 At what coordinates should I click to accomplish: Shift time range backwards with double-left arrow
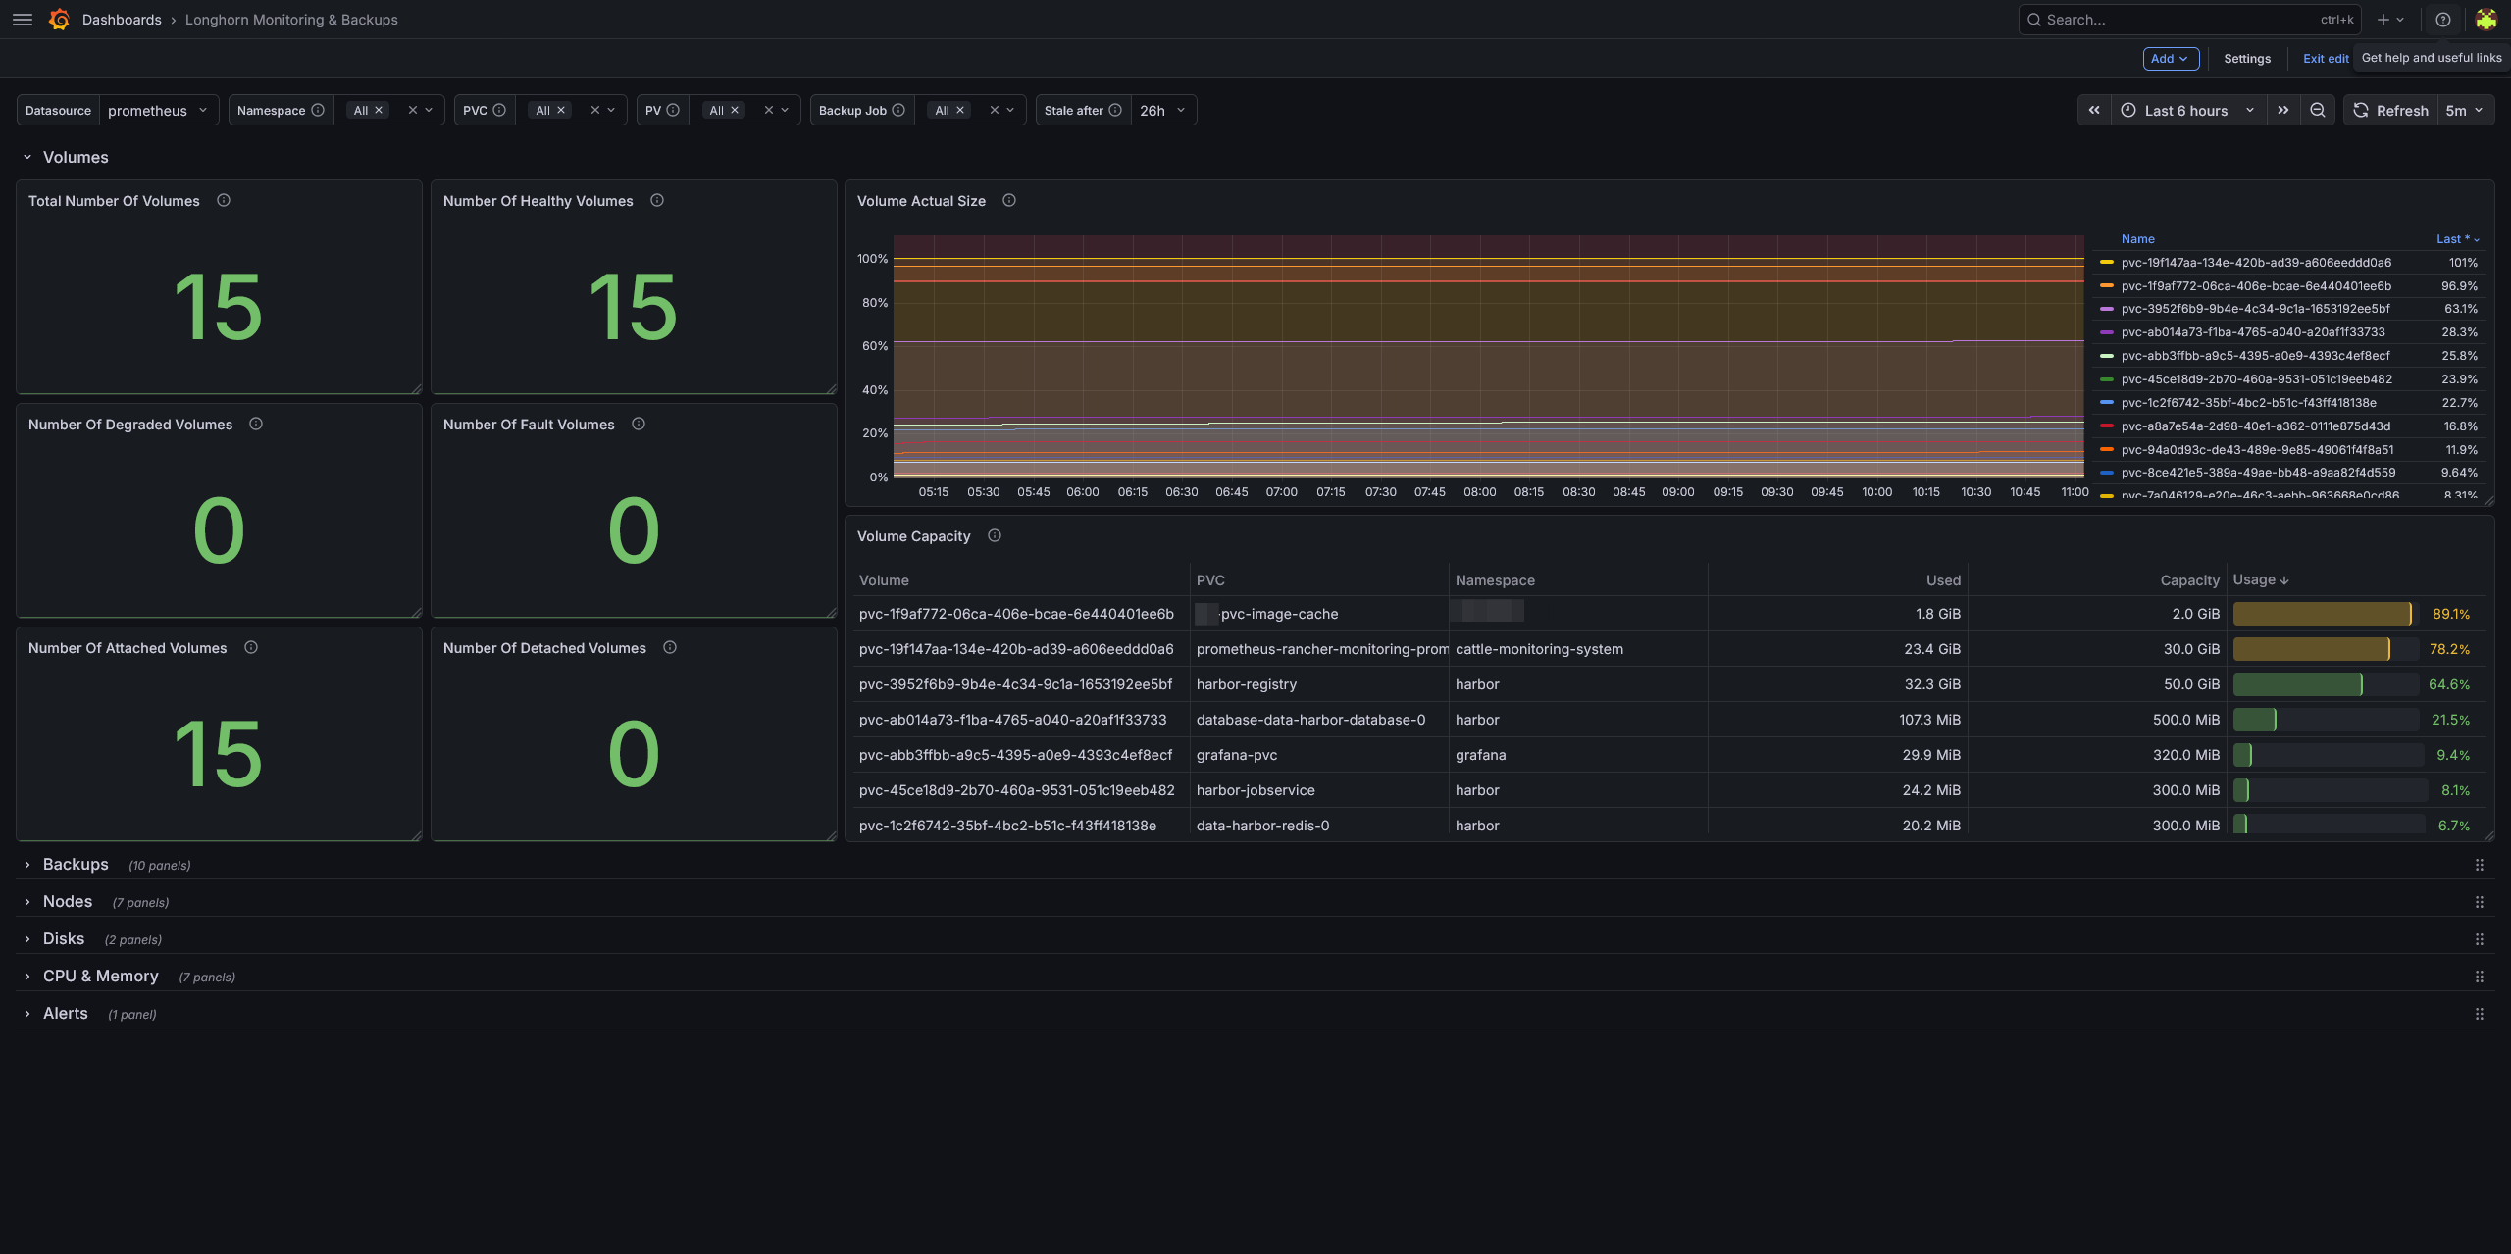(2094, 111)
